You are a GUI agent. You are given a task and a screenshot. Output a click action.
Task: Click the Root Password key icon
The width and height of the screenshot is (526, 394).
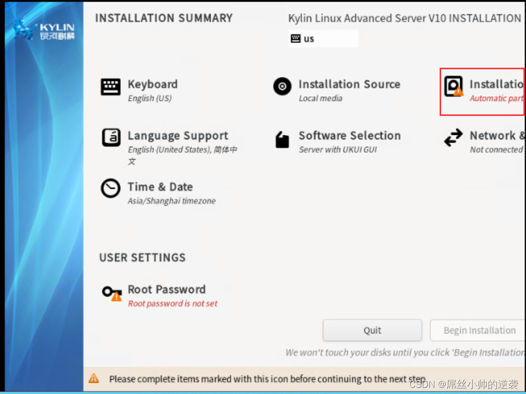pos(112,292)
